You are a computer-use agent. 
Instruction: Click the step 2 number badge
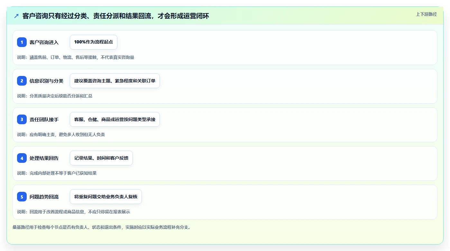(x=22, y=81)
